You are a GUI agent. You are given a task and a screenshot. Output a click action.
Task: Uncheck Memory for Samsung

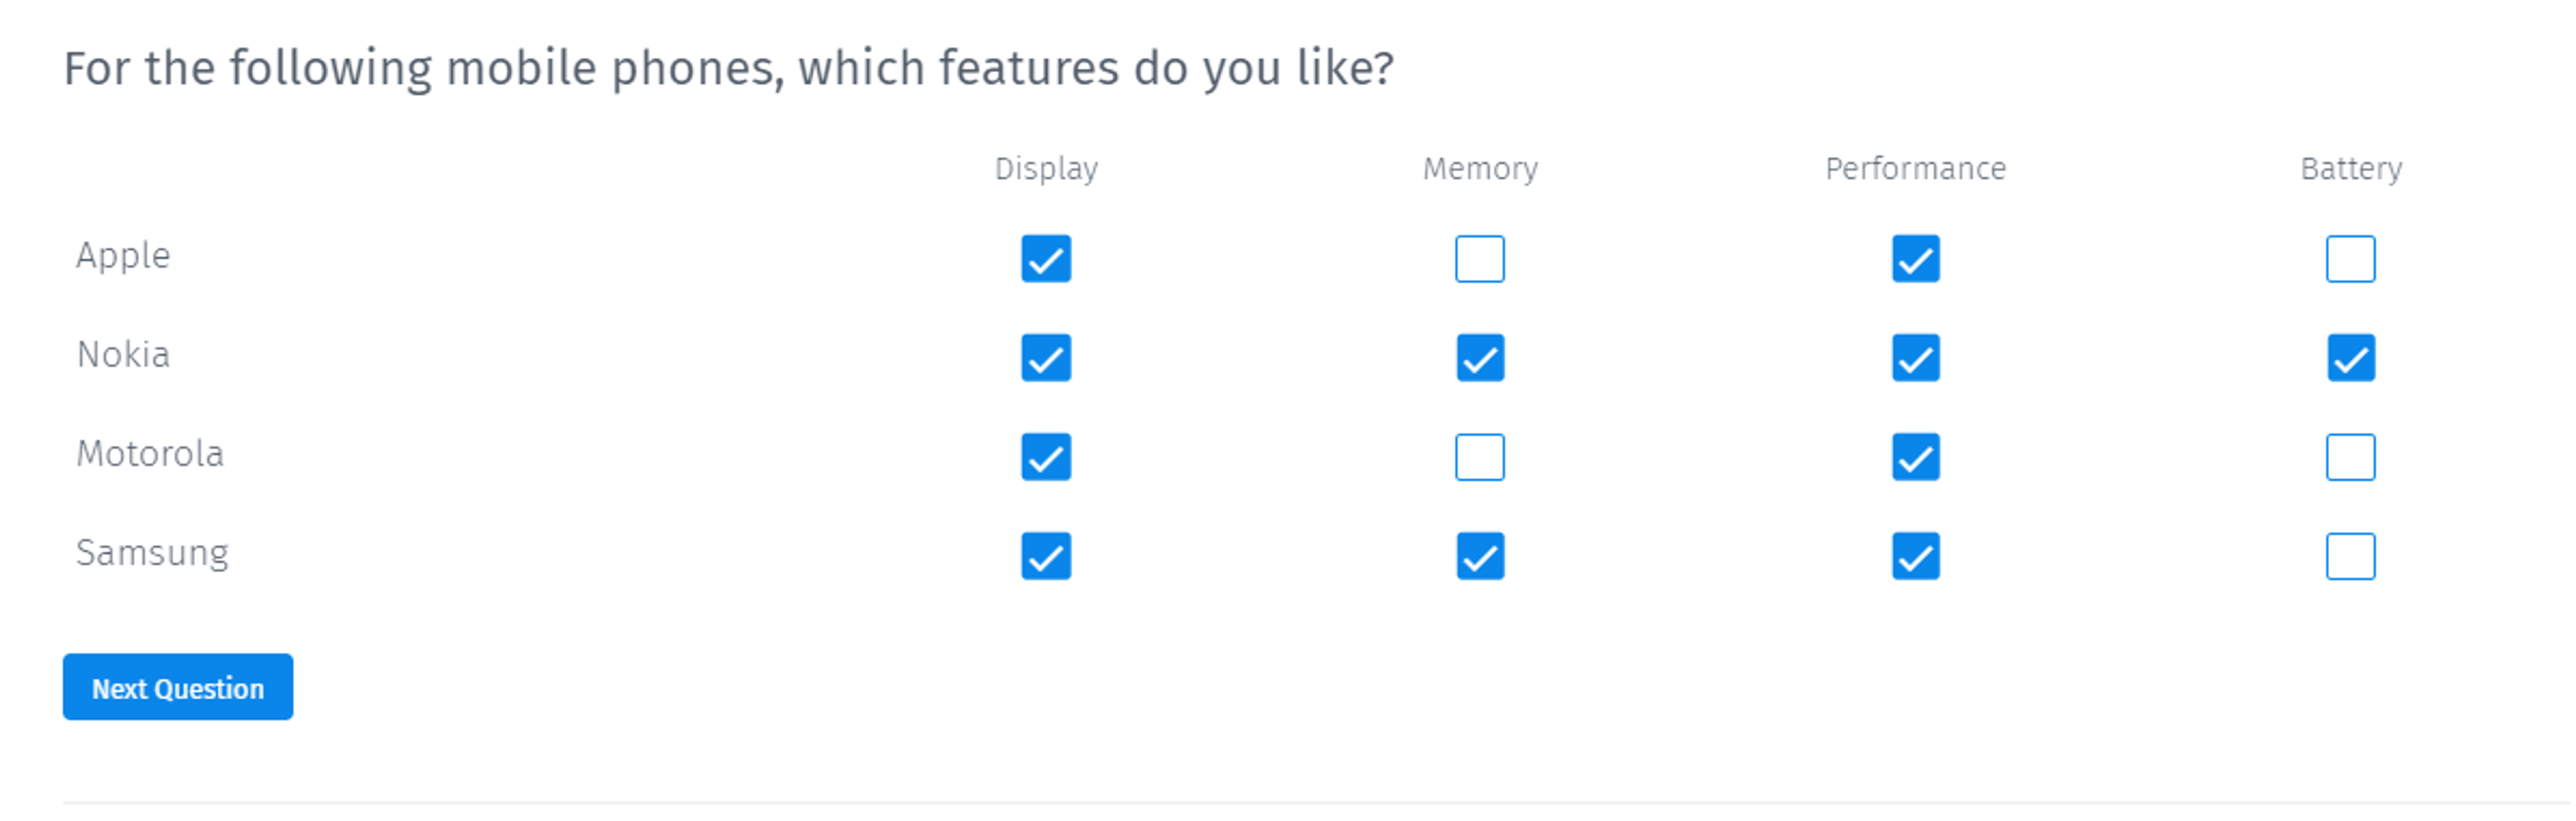tap(1479, 556)
